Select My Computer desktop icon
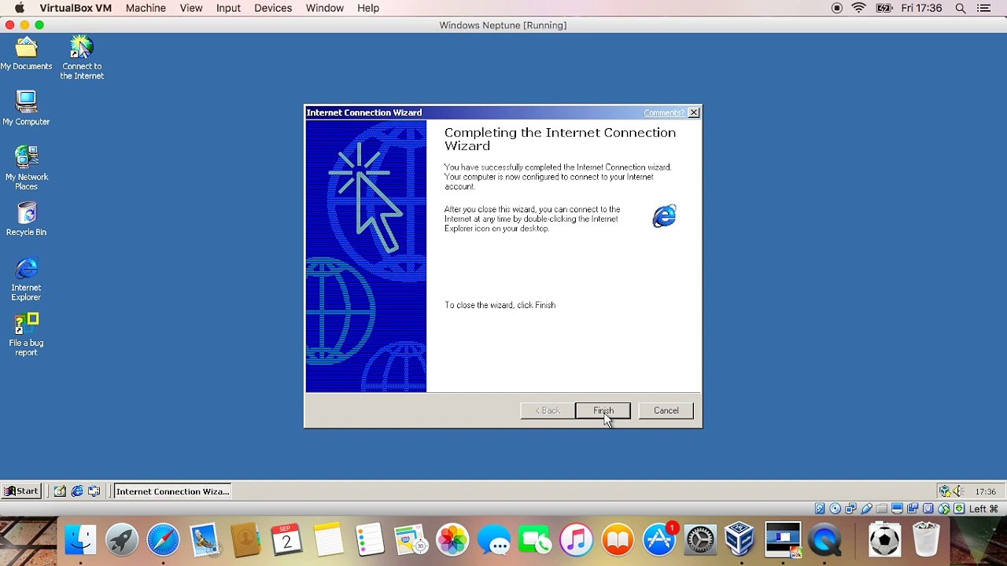The image size is (1007, 566). coord(26,108)
